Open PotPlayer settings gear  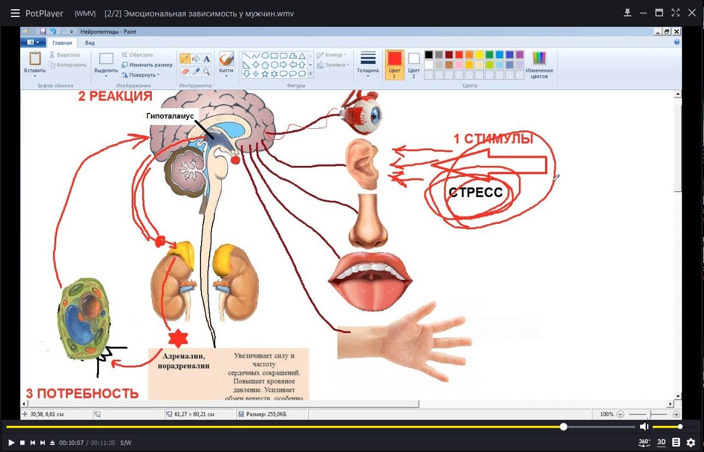691,442
